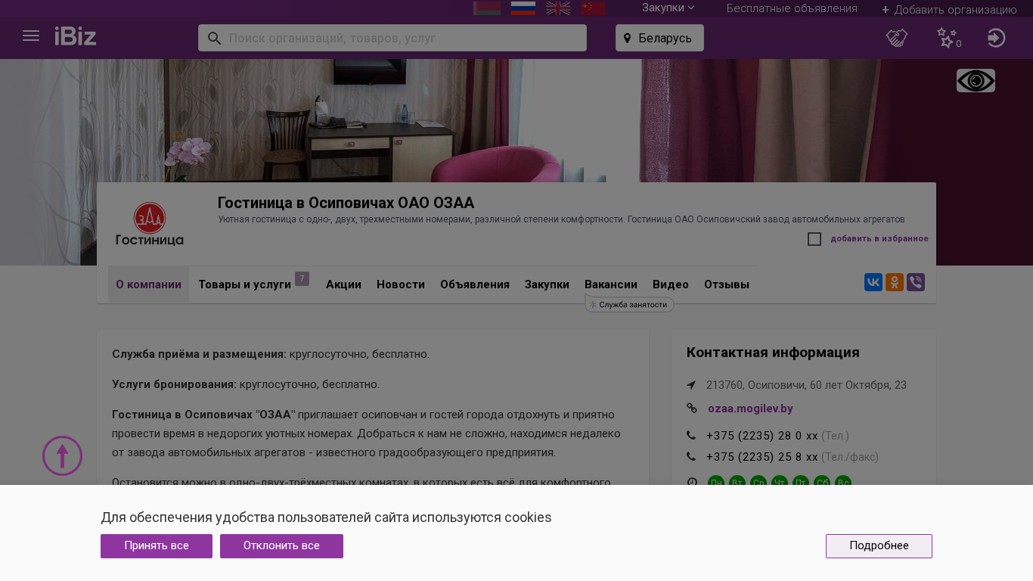Open the Объявления tab

(475, 284)
